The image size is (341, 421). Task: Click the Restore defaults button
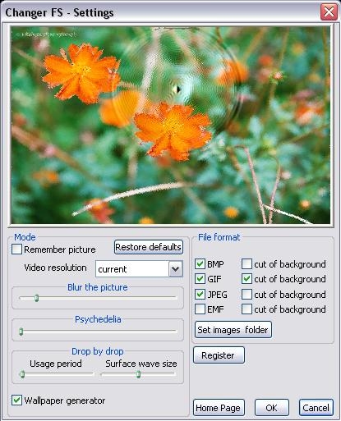[x=149, y=247]
